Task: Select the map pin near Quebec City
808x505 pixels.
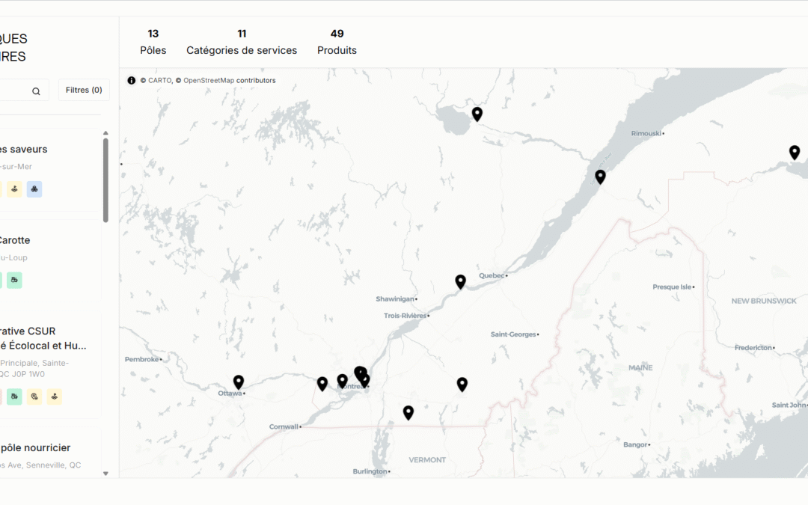Action: (460, 281)
